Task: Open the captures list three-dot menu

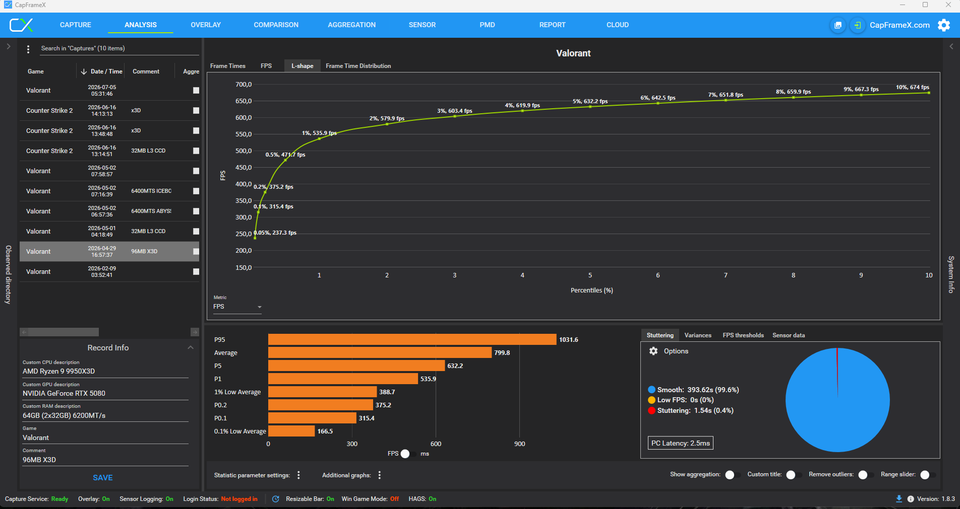Action: click(x=28, y=49)
